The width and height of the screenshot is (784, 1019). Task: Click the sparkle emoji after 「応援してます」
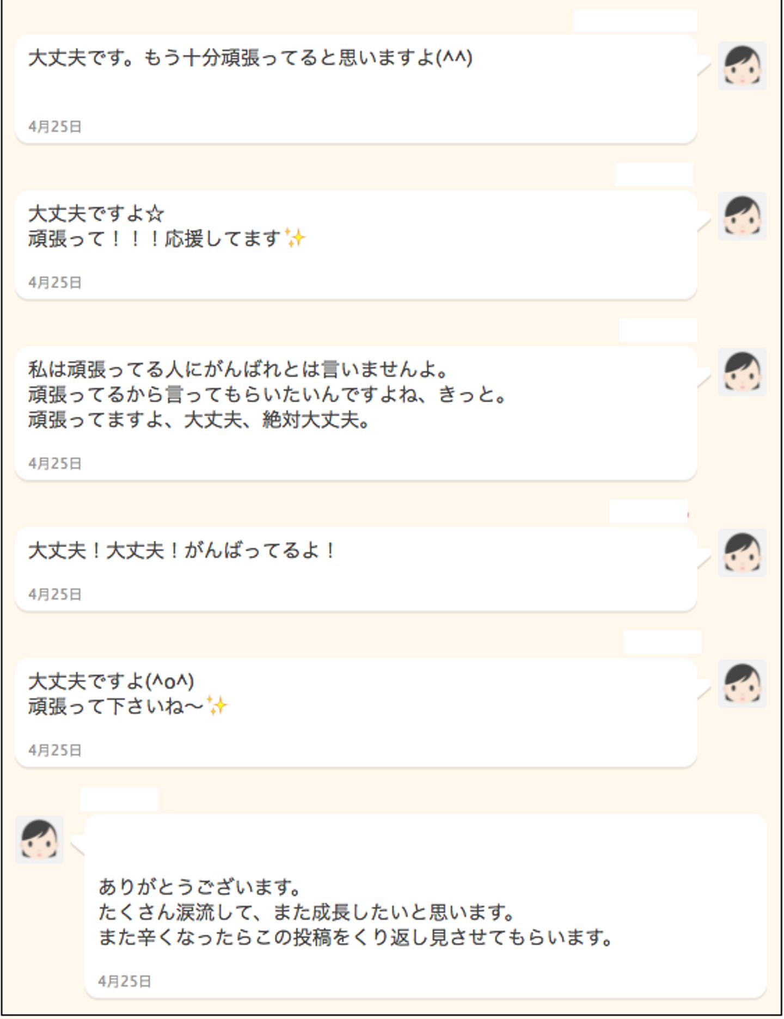[295, 238]
